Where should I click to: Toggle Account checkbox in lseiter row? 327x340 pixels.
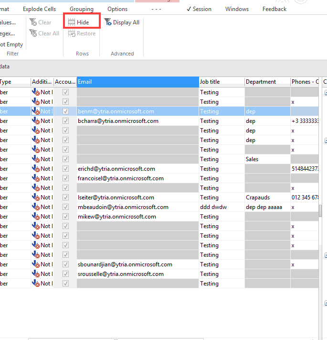coord(65,197)
